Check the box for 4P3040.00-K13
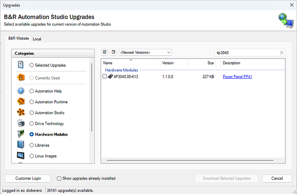Image resolution: width=297 pixels, height=194 pixels. [x=105, y=76]
